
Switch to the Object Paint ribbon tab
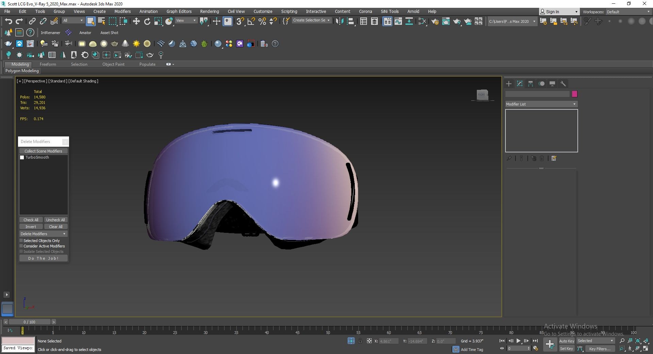pos(113,64)
